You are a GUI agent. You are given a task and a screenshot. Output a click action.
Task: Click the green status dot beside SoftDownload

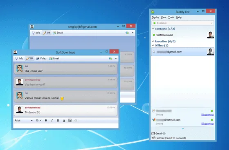point(154,35)
